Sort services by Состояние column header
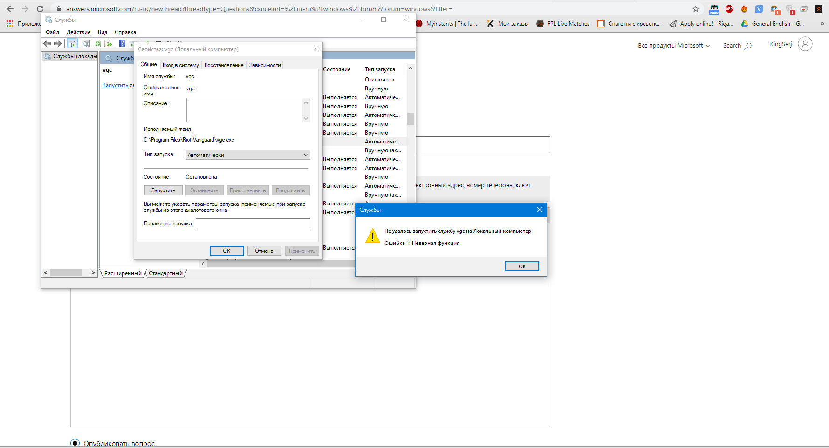This screenshot has width=829, height=448. point(342,69)
